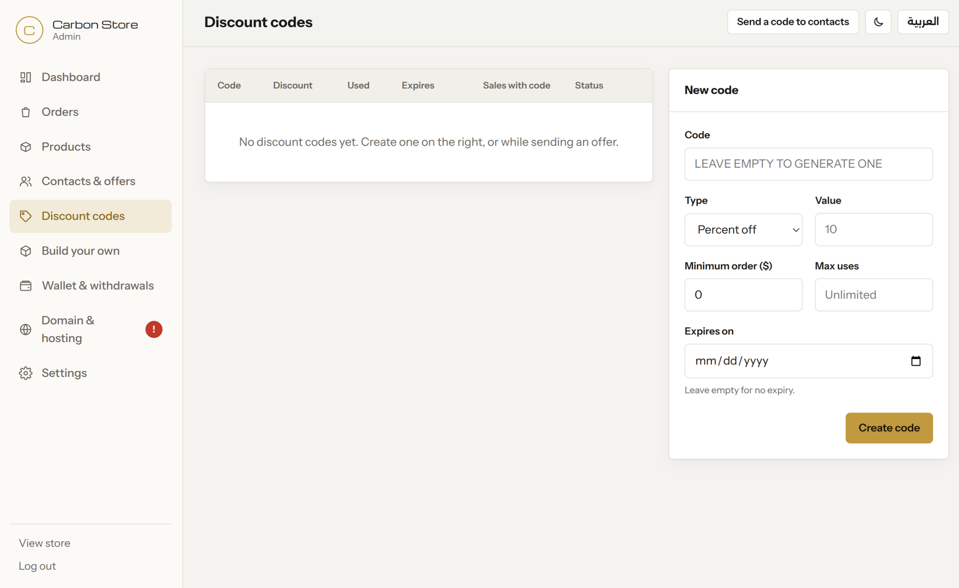Image resolution: width=959 pixels, height=588 pixels.
Task: Open Build your own page
Action: pos(91,251)
